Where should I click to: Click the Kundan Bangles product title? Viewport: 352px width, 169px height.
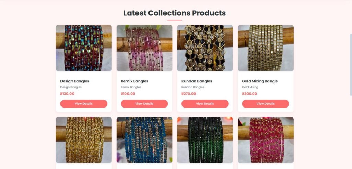click(197, 81)
